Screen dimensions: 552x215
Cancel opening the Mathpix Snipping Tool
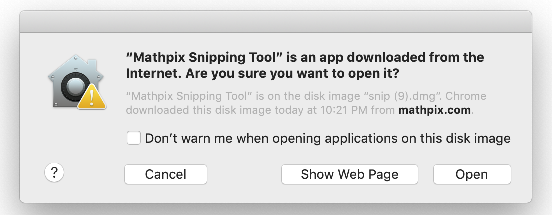point(166,174)
